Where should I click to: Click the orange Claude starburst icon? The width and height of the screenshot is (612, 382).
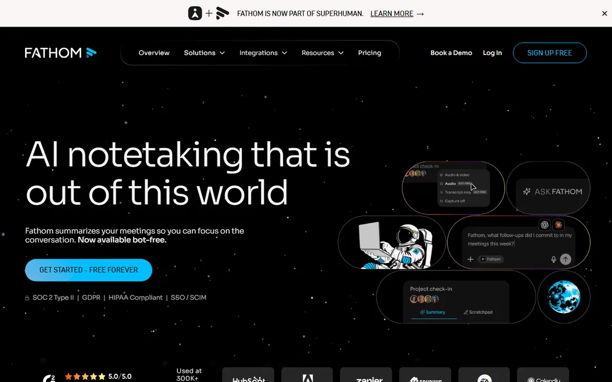(559, 225)
